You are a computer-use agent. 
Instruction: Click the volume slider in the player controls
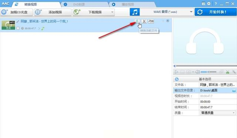click(x=208, y=72)
